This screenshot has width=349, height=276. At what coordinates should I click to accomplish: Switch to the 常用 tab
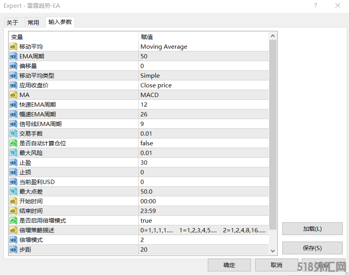(33, 23)
